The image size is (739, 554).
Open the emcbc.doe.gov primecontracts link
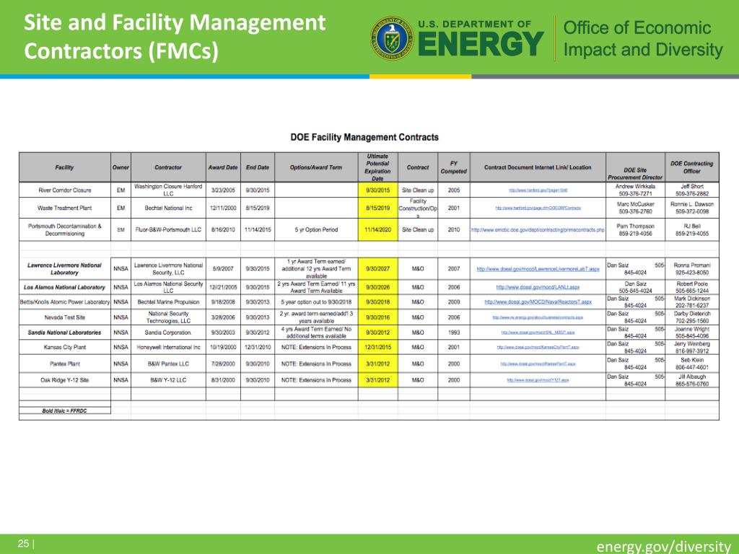click(538, 230)
